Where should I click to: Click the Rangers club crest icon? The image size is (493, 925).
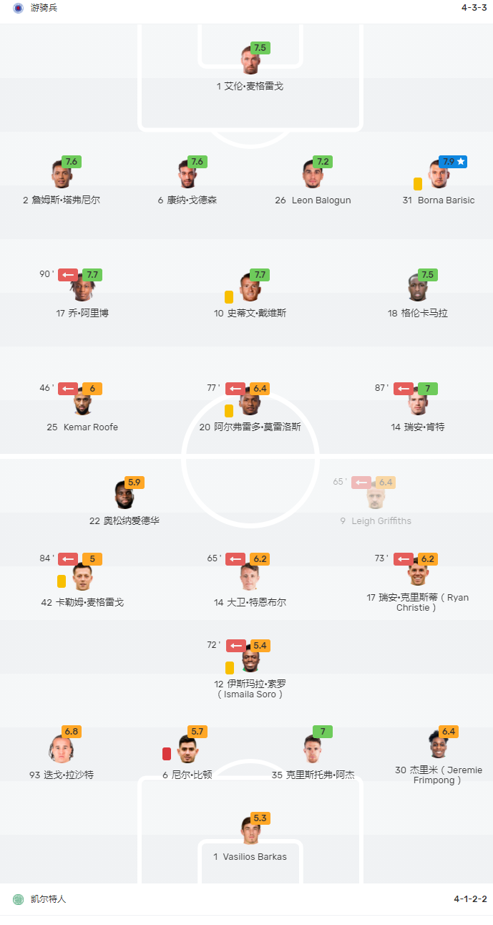tap(19, 8)
